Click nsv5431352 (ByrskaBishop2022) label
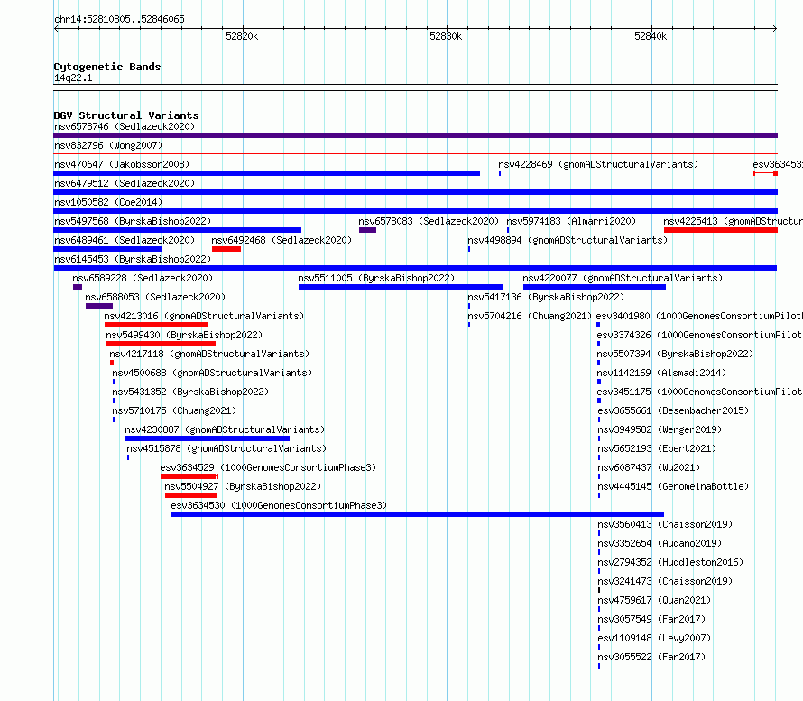 pos(190,392)
